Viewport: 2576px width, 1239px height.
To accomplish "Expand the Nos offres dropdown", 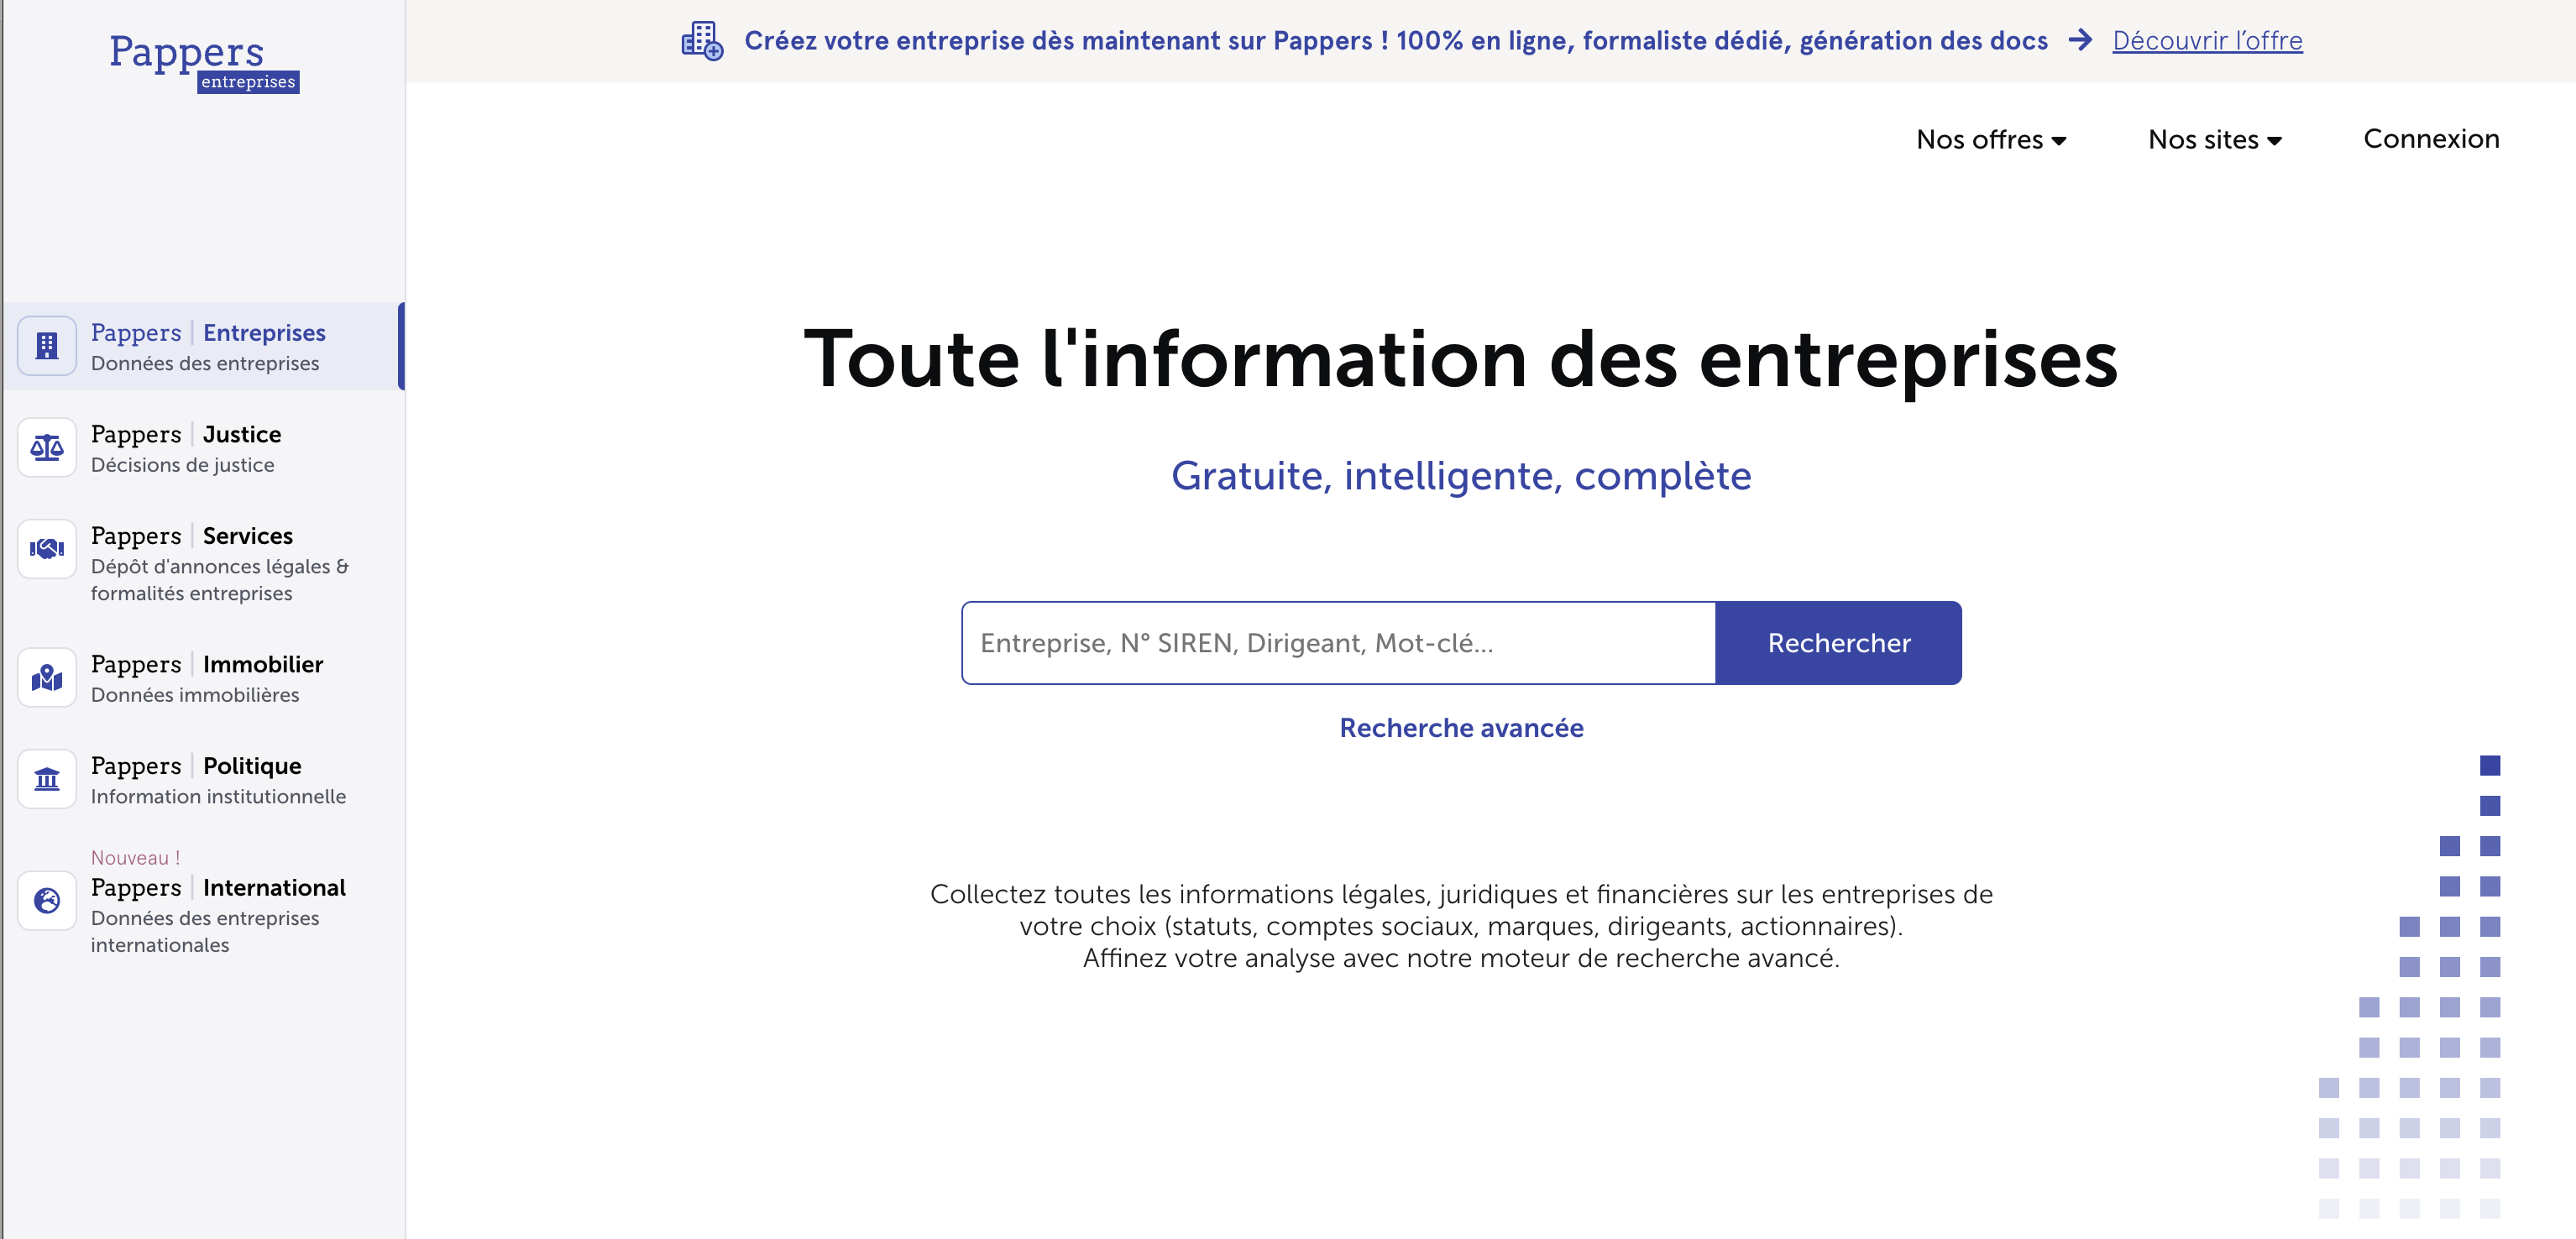I will point(1991,139).
